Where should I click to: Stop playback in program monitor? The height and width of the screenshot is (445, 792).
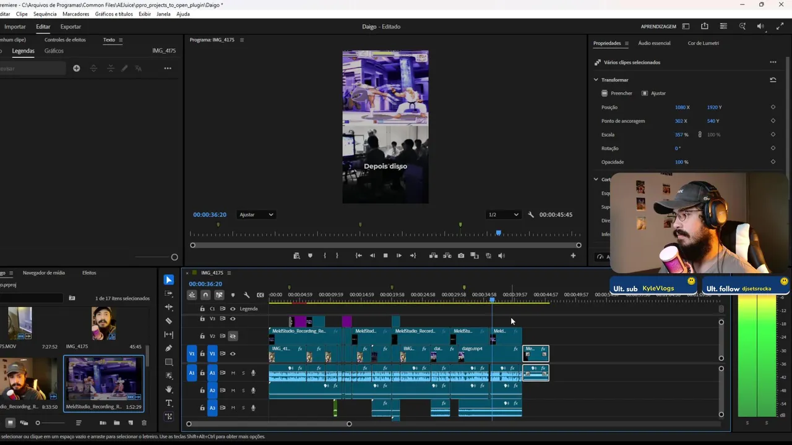point(385,255)
